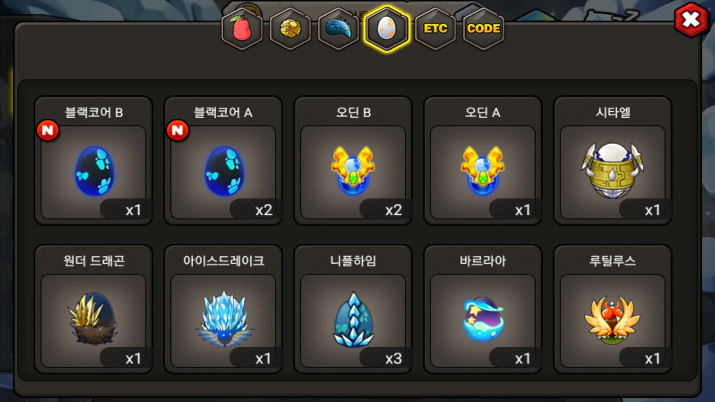
Task: Tap the N badge on 블랙코어 B
Action: pyautogui.click(x=48, y=130)
